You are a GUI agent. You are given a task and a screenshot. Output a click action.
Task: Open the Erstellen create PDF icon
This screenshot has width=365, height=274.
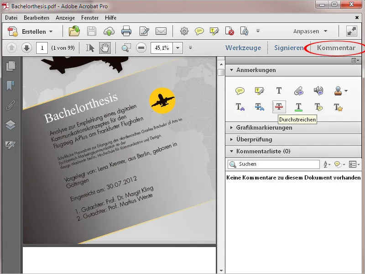(x=13, y=32)
